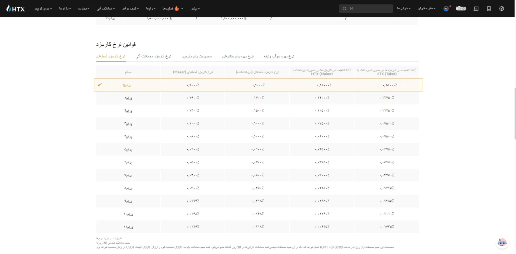Open the user avatar profile icon
The height and width of the screenshot is (254, 516).
point(446,8)
